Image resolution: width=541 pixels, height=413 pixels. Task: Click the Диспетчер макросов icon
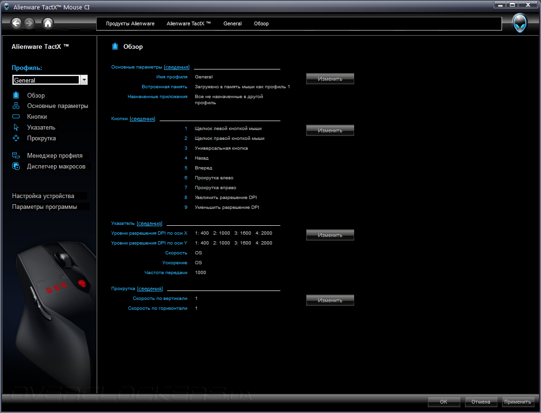tap(16, 166)
